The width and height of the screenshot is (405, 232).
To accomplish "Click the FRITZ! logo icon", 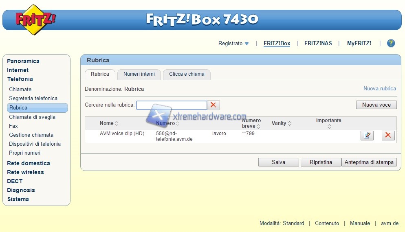I will pos(35,19).
